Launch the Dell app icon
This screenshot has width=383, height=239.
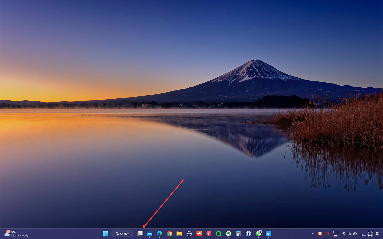coord(189,234)
